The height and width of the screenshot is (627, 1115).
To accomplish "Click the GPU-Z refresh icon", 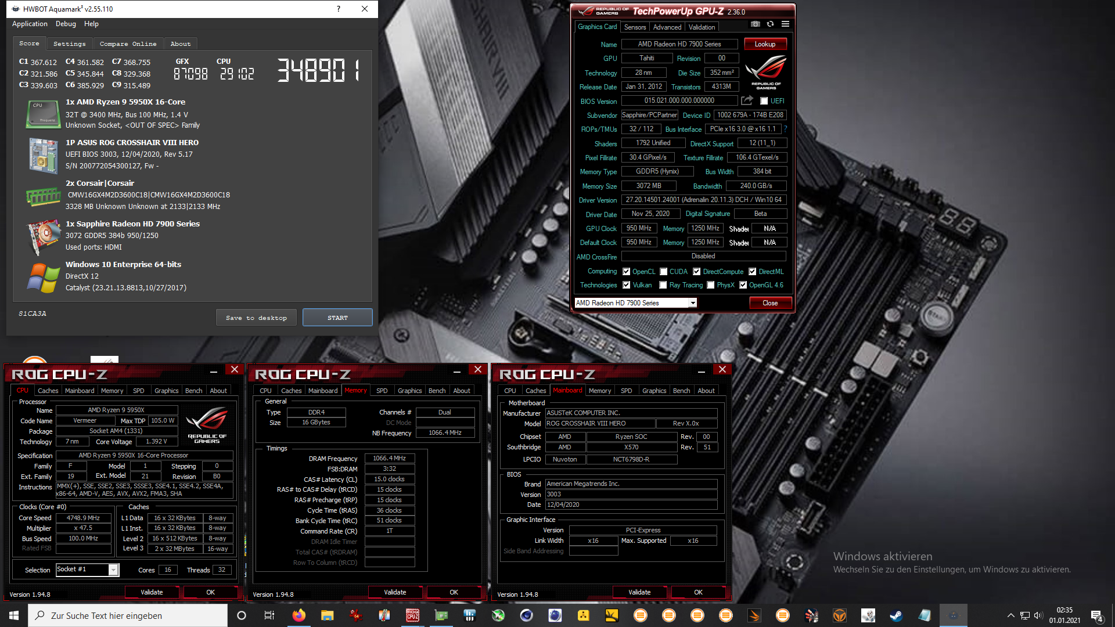I will click(x=770, y=24).
